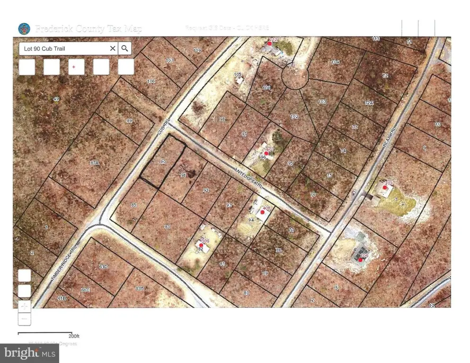Screen dimensions: 470x363
Task: Zoom in using the plus button
Action: pos(25,306)
